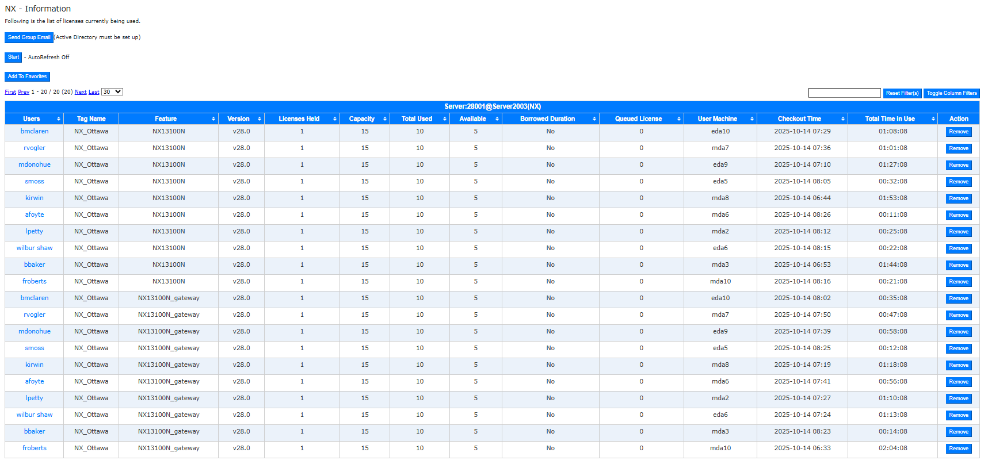This screenshot has width=988, height=460.
Task: Click the NX - Information page heading
Action: tap(38, 9)
